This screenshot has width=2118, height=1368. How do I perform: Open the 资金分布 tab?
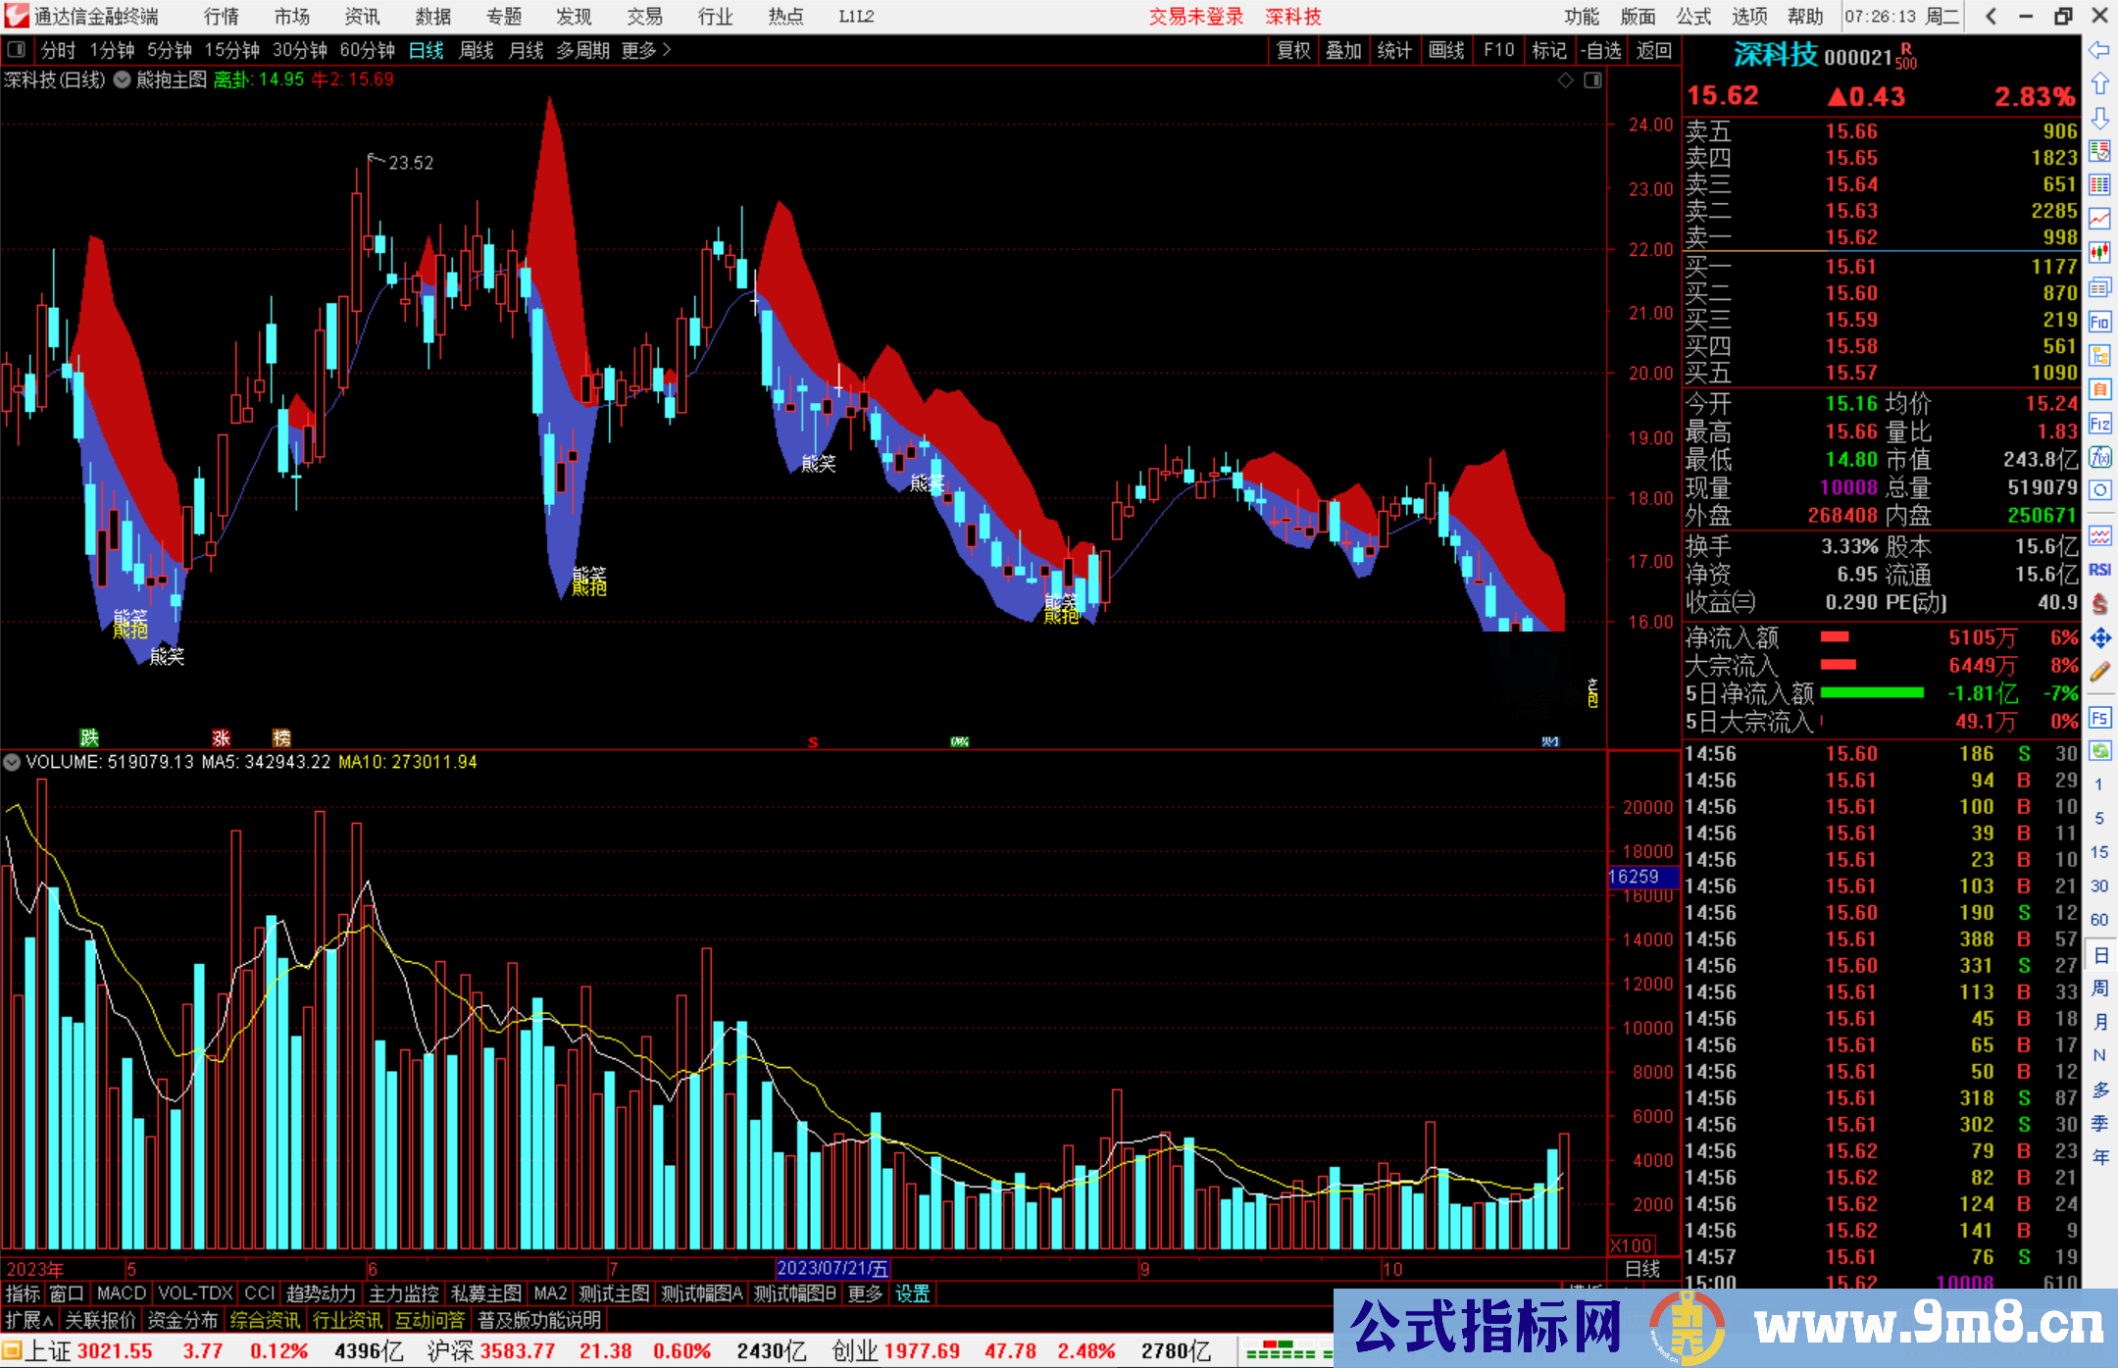pyautogui.click(x=182, y=1320)
